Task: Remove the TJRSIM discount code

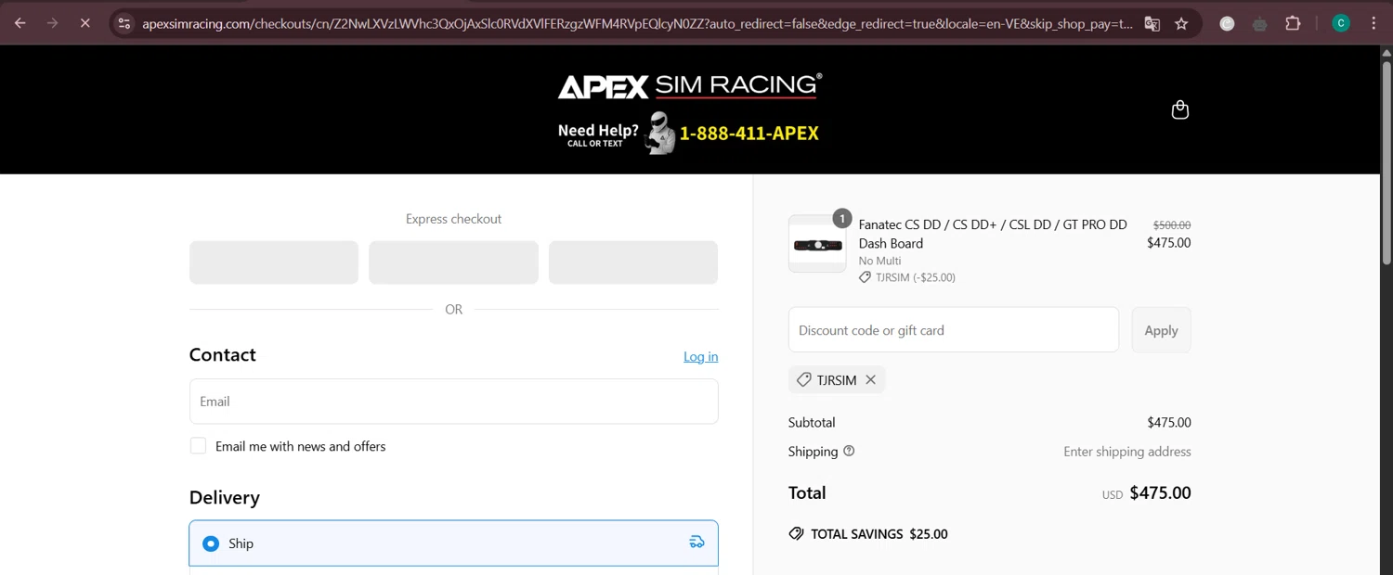Action: click(x=870, y=379)
